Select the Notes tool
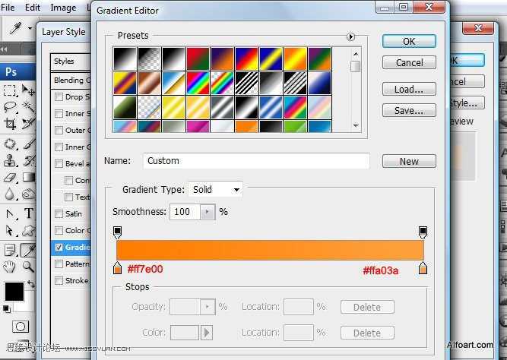 tap(10, 250)
